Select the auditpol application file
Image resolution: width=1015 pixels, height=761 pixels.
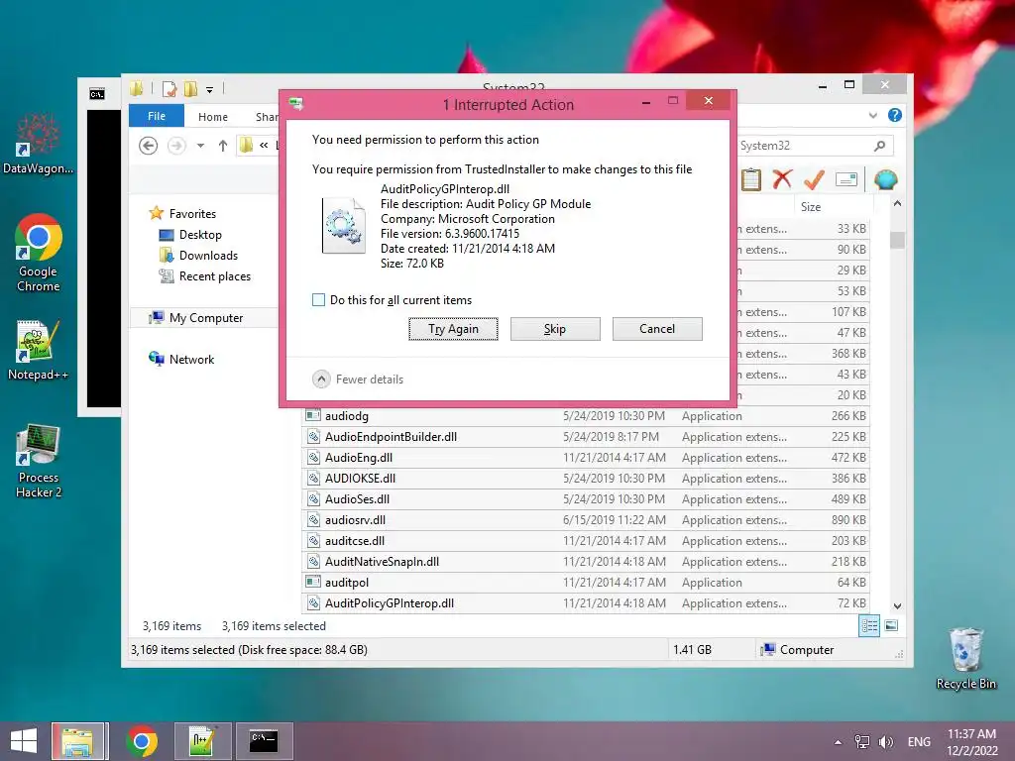pos(586,583)
